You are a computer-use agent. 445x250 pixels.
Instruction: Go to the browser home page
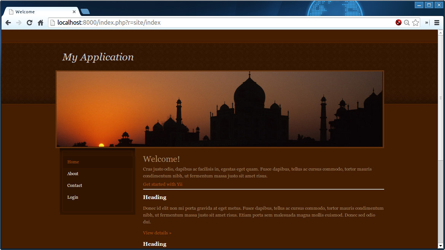tap(40, 23)
